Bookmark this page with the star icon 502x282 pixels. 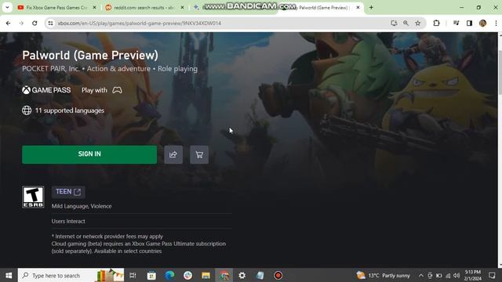pos(418,23)
